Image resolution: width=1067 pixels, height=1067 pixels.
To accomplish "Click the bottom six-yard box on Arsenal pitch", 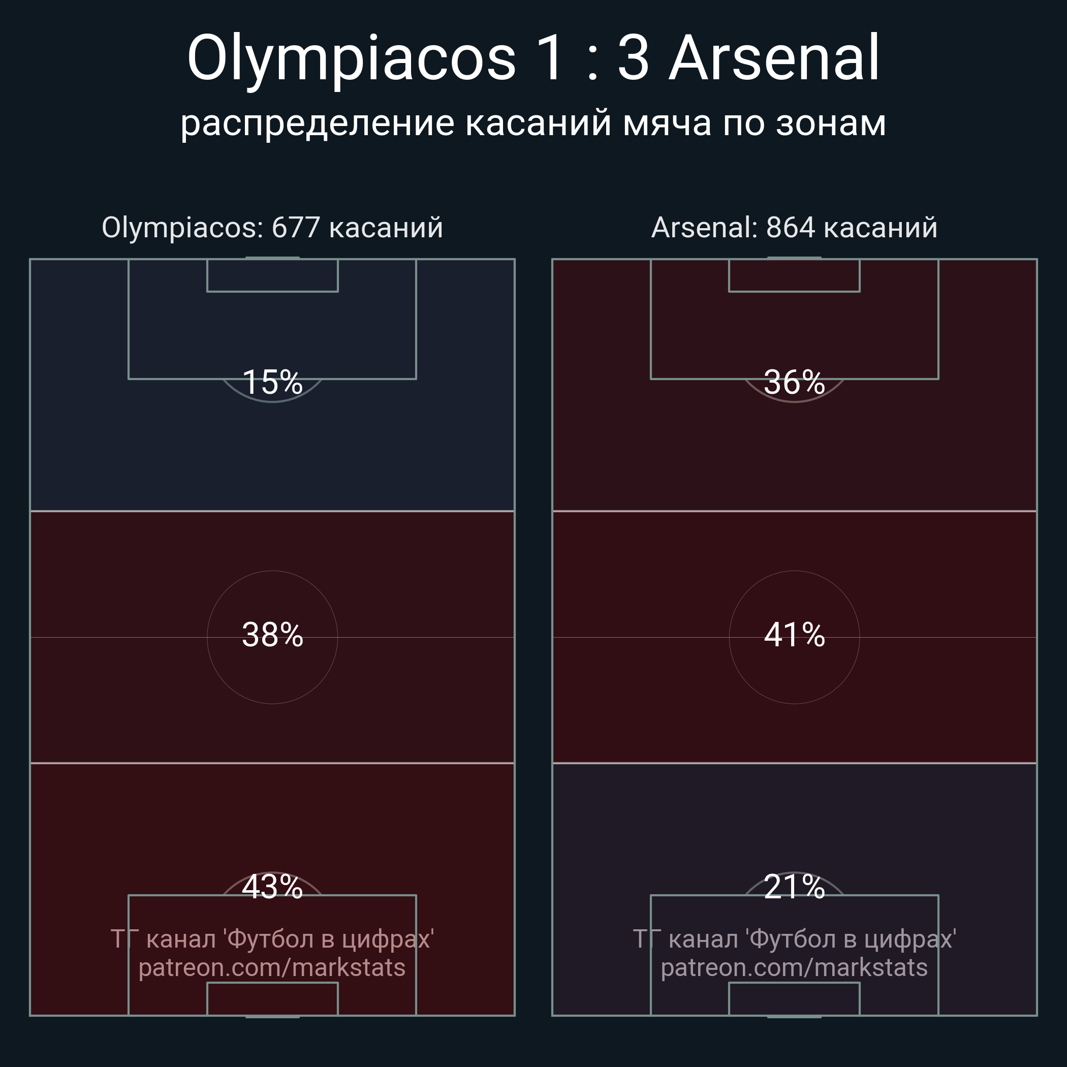I will point(794,998).
